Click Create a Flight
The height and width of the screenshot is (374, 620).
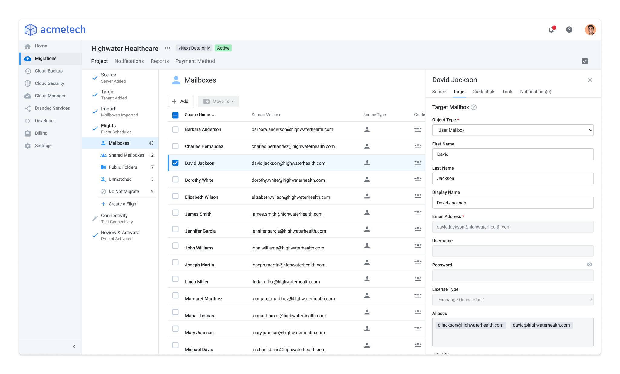click(122, 204)
